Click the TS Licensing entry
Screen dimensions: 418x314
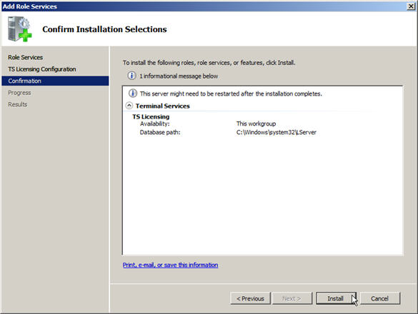click(151, 116)
